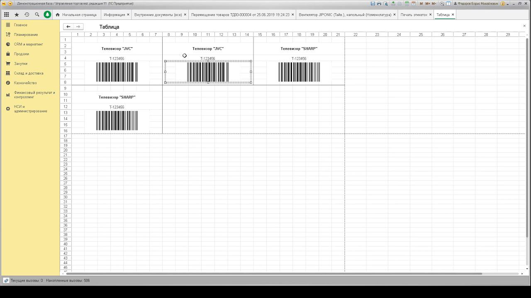Open Favorites star icon
This screenshot has width=531, height=298.
point(17,14)
